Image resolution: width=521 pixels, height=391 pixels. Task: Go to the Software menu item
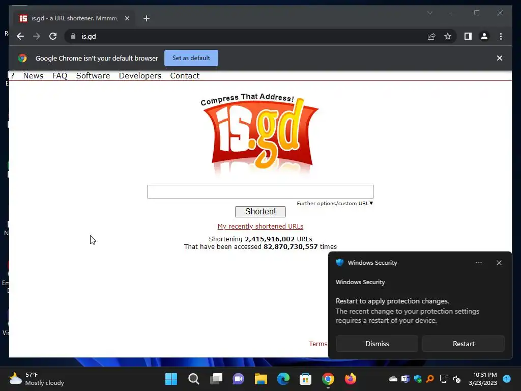click(93, 76)
